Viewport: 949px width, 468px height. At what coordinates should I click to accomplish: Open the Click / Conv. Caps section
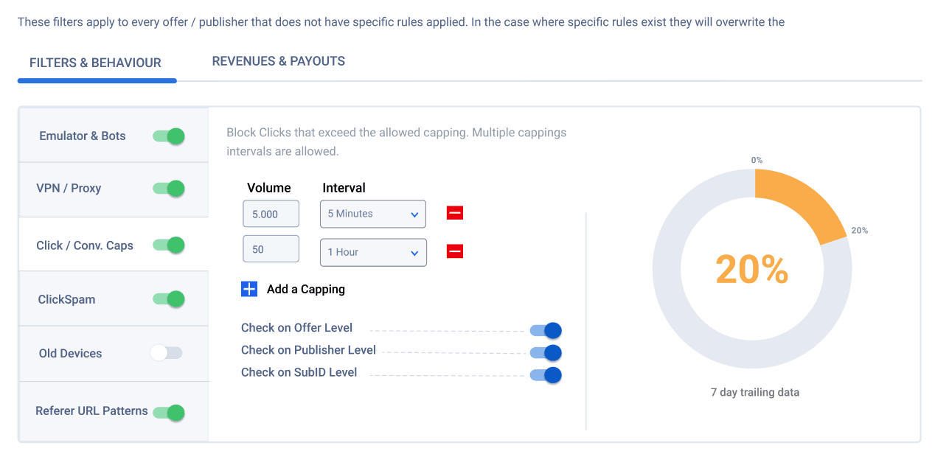(x=85, y=245)
